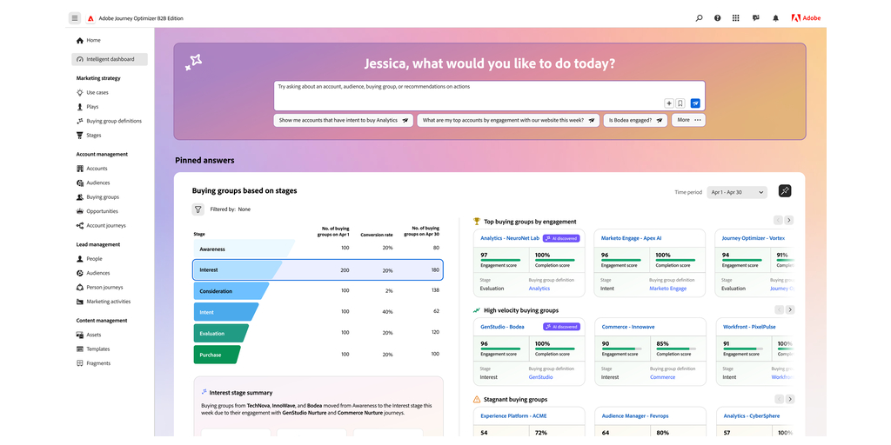The image size is (891, 445).
Task: Open the apps grid switcher
Action: (736, 17)
